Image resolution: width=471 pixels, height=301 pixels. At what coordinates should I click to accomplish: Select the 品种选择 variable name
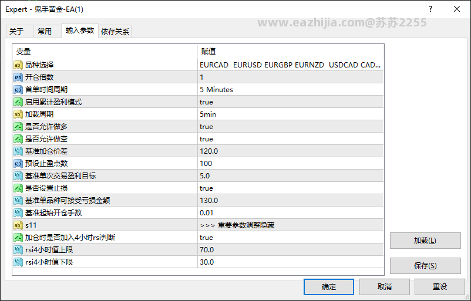coord(39,65)
